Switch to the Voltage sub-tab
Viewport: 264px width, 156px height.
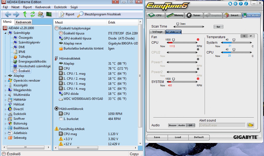coord(157,32)
